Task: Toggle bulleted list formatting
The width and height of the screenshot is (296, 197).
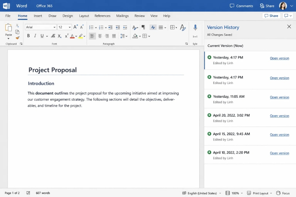Action: (91, 27)
